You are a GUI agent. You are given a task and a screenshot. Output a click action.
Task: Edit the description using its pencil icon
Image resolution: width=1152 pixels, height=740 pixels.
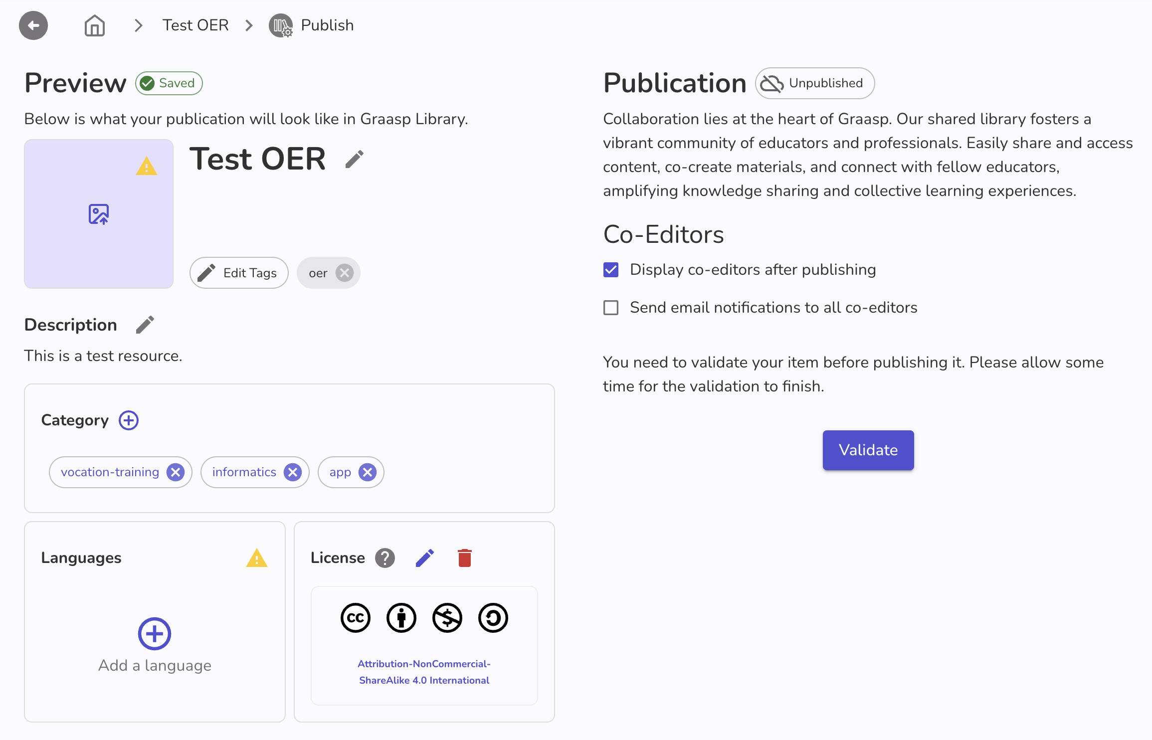pos(145,324)
